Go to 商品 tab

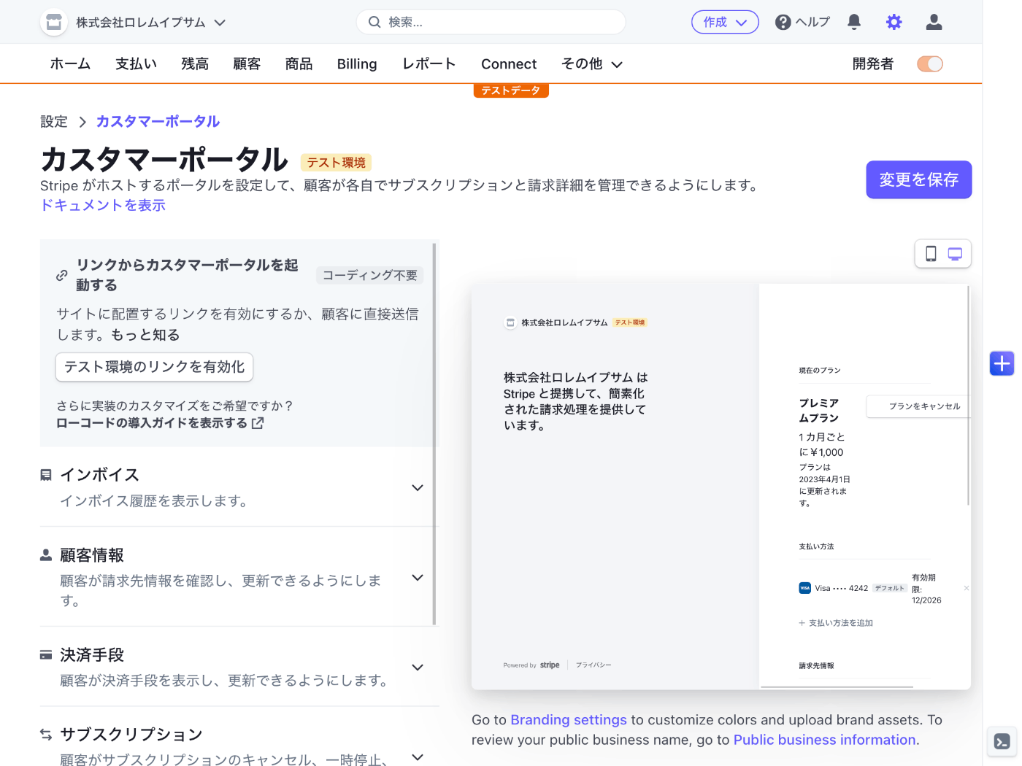click(299, 64)
